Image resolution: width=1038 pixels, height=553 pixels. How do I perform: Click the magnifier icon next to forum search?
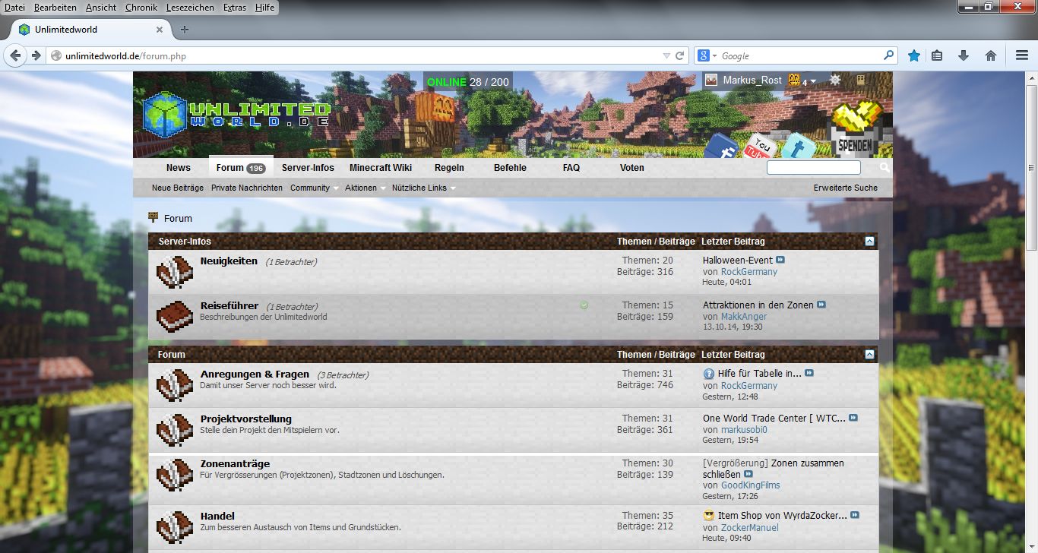point(885,168)
